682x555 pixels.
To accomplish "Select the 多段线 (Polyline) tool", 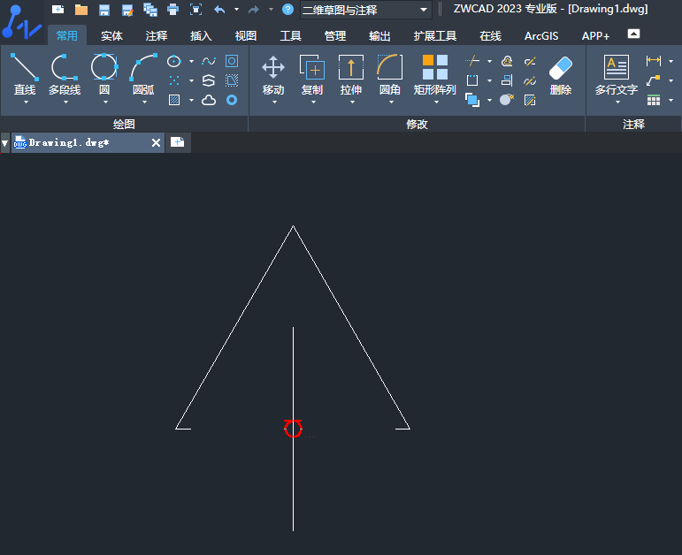I will coord(65,74).
